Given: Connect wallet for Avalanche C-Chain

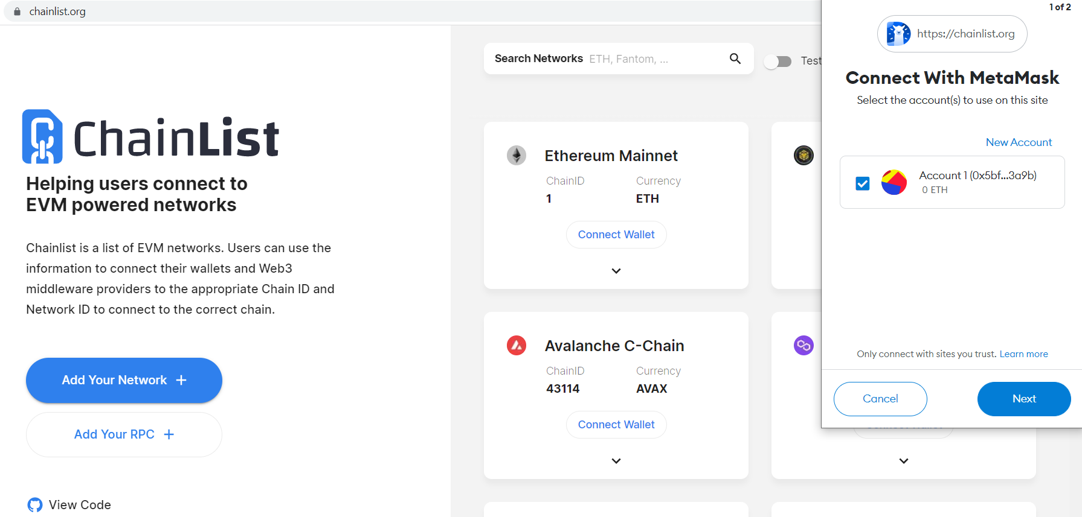Looking at the screenshot, I should click(x=616, y=425).
